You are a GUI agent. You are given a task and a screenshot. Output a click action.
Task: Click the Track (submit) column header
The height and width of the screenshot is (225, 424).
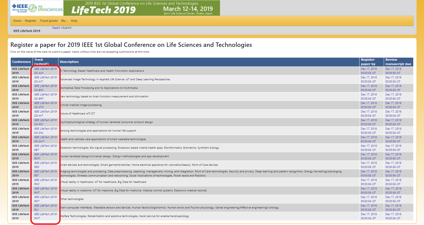45,62
